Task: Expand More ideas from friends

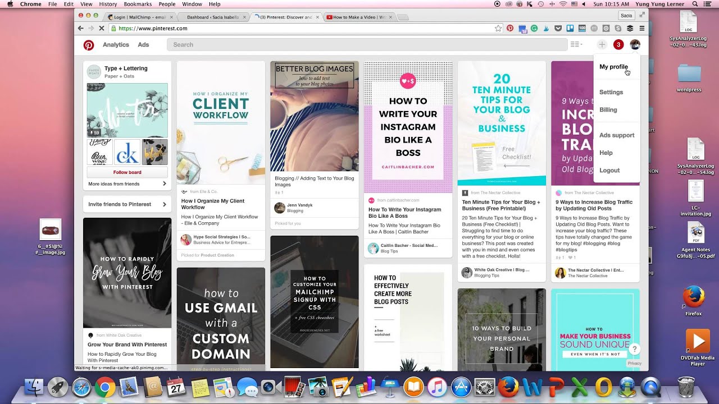Action: click(x=127, y=184)
